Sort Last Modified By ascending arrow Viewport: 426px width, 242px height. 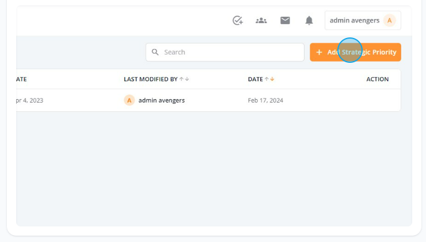[x=181, y=79]
